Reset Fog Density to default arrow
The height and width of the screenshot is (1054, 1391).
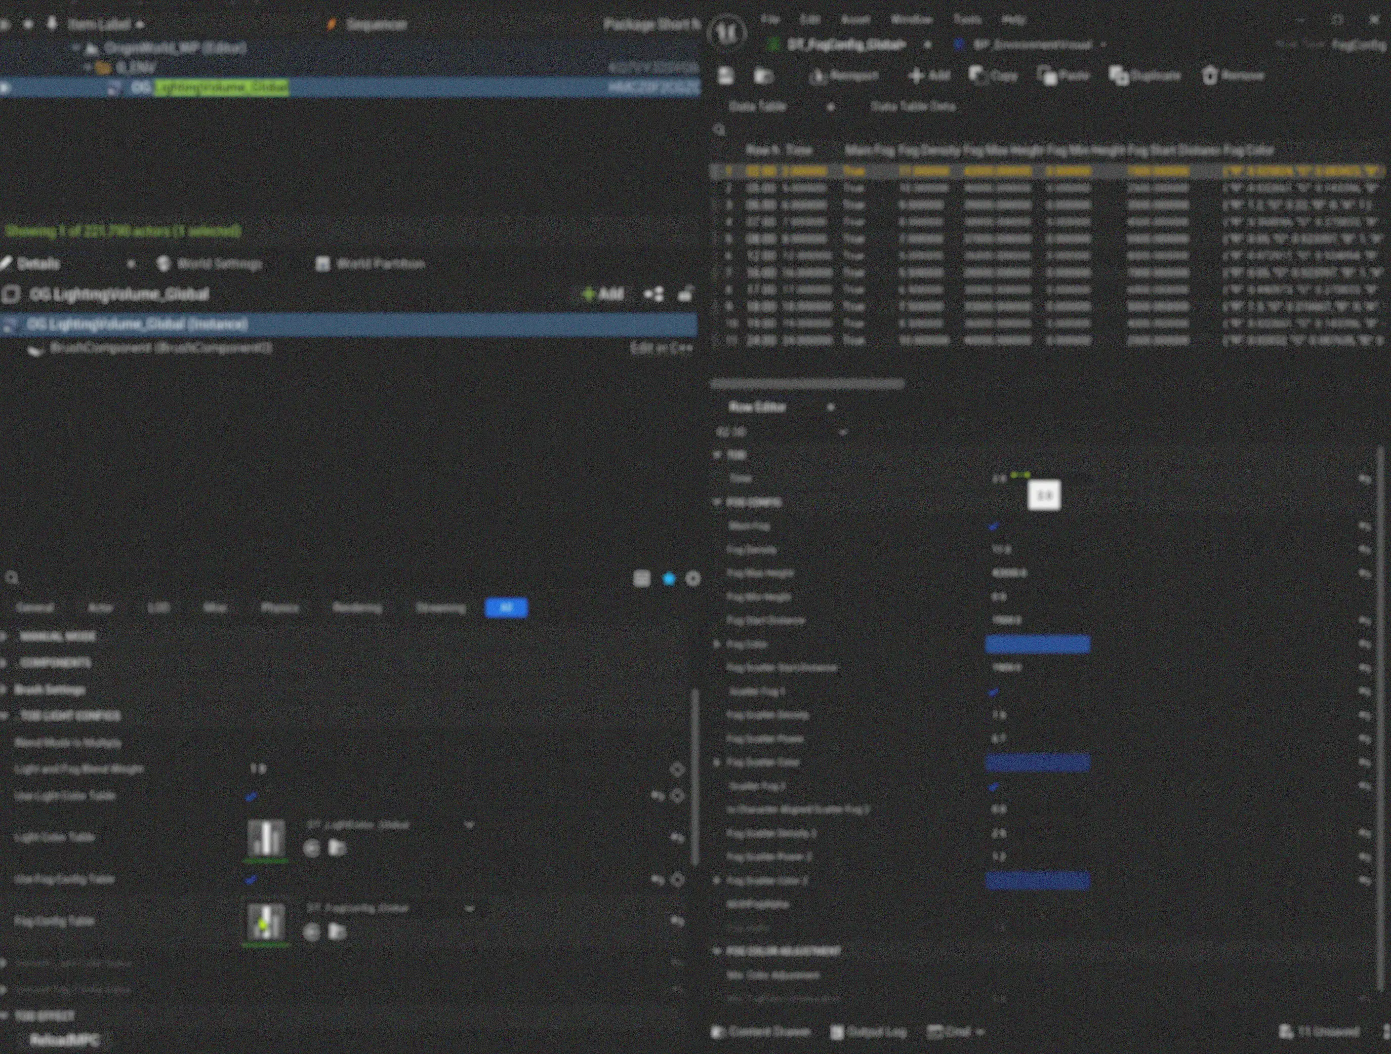tap(1364, 550)
